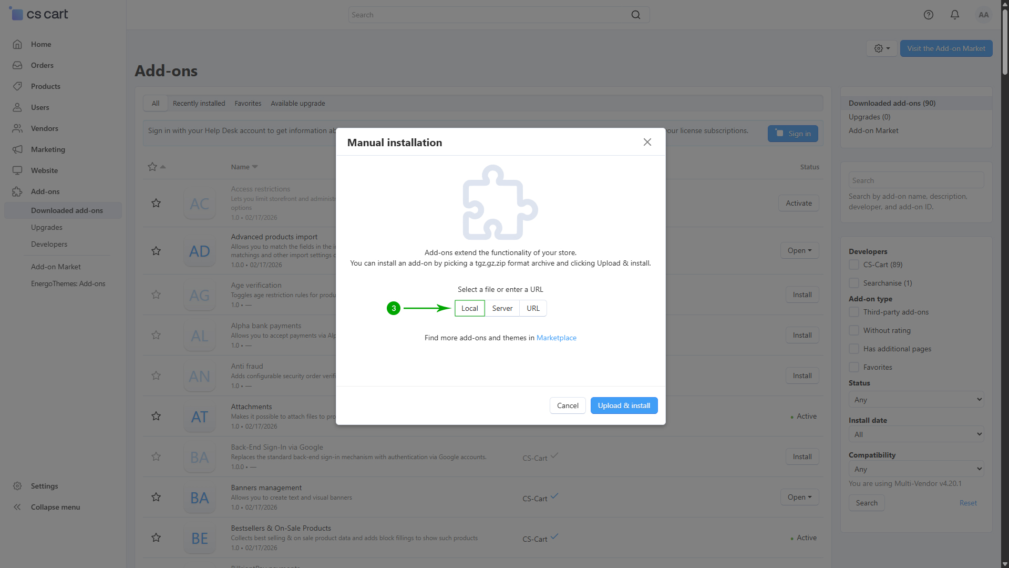Enable the Third-party add-ons filter
Viewport: 1009px width, 568px height.
tap(854, 312)
